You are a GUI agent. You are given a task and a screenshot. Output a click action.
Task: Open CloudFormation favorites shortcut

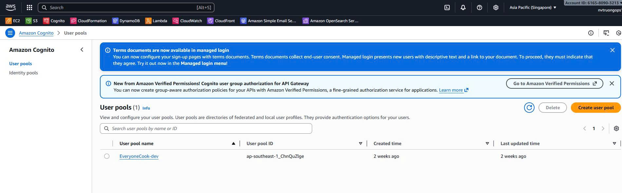[88, 21]
